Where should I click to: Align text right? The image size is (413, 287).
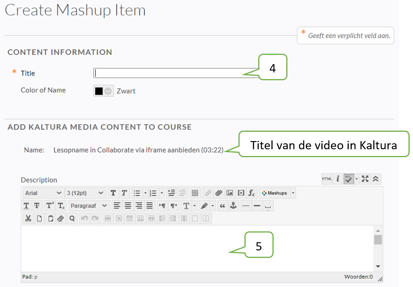[x=139, y=206]
